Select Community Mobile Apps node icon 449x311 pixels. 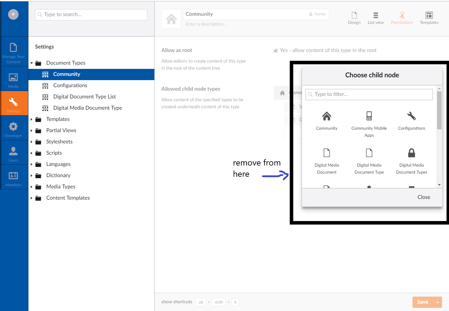[369, 116]
